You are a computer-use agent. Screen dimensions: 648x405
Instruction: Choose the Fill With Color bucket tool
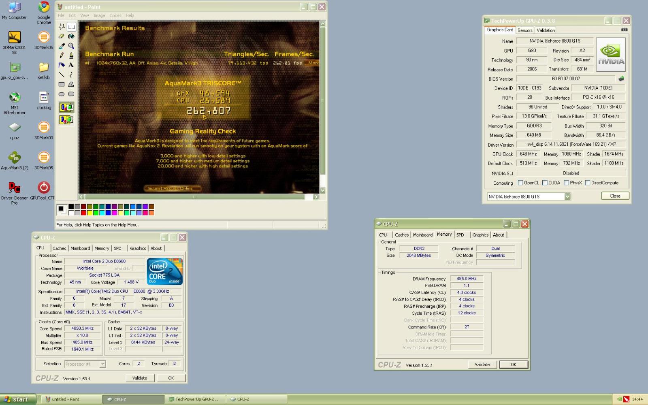pos(71,36)
